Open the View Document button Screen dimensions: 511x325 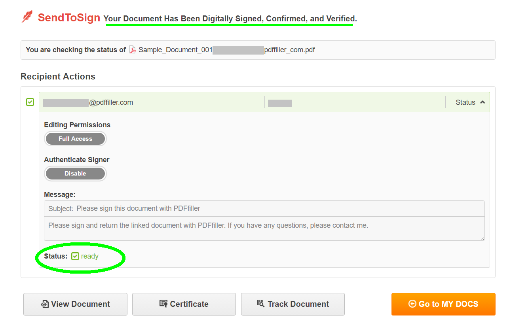(75, 304)
